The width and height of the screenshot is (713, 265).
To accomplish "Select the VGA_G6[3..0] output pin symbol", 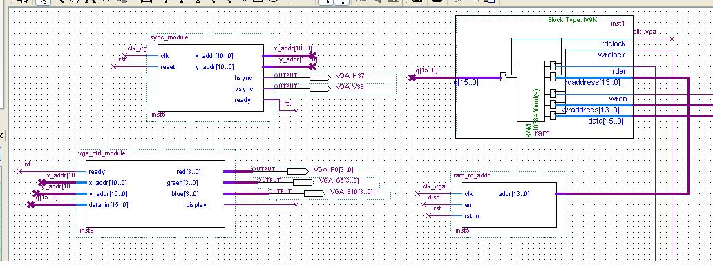I will click(x=303, y=182).
